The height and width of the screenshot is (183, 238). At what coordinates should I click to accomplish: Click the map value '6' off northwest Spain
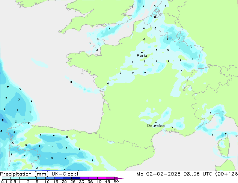(x=3, y=120)
